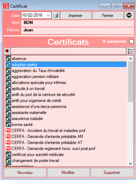This screenshot has height=180, width=136.
Task: Click the Nom field showing BON
Action: point(78,23)
